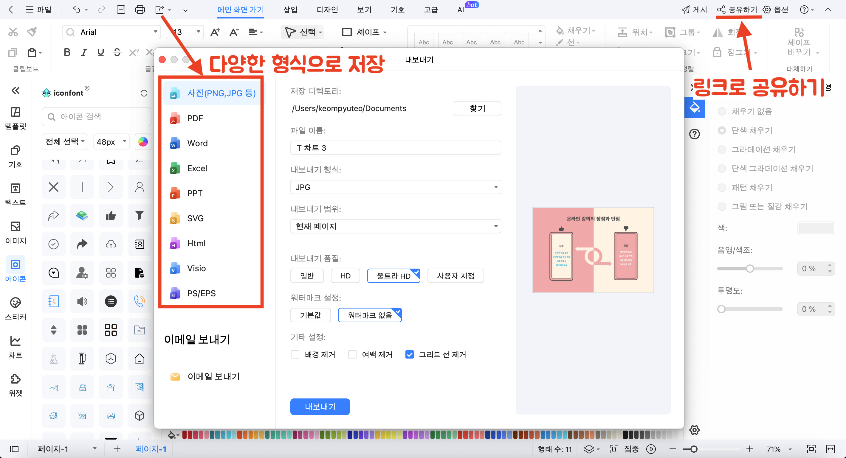Click the 아이콘 검색 search field
Screen dimensions: 846x458
pos(96,116)
